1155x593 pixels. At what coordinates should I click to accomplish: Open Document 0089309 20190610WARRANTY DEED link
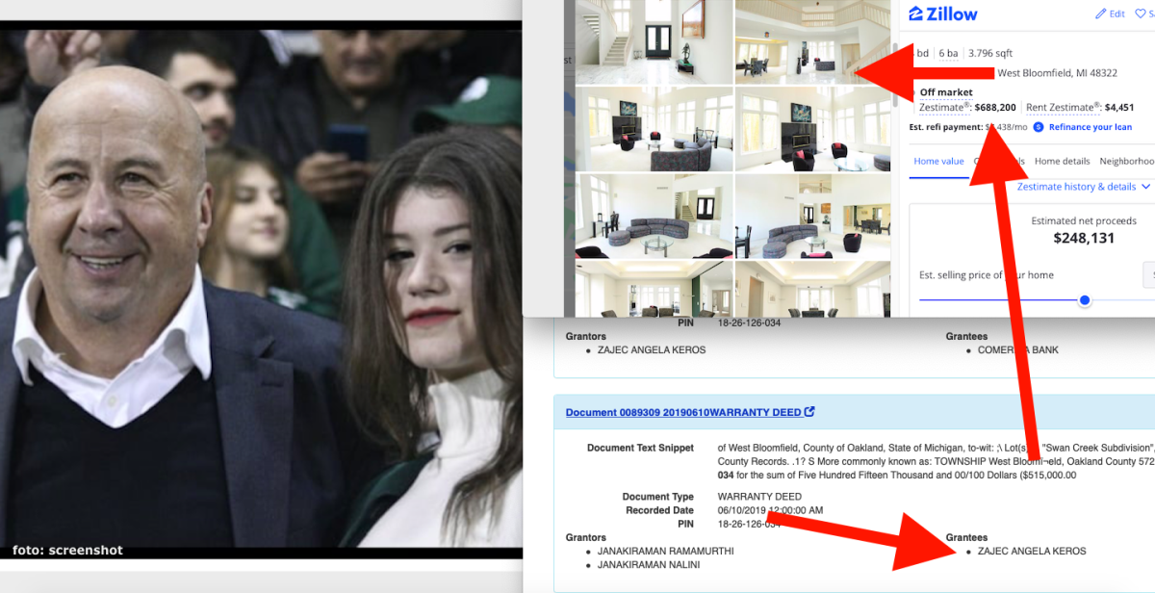[683, 412]
